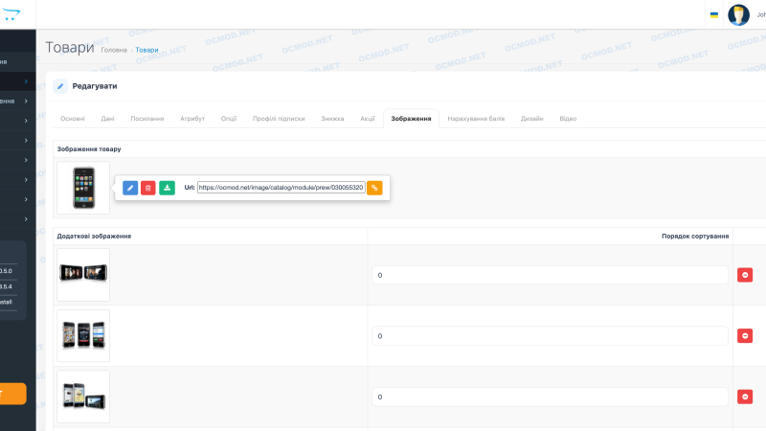Screen dimensions: 766x431
Task: Click the shopping cart logo
Action: pos(11,14)
